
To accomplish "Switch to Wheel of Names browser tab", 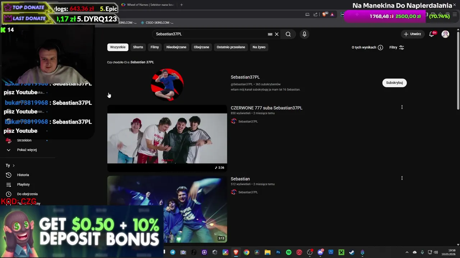I will point(147,5).
